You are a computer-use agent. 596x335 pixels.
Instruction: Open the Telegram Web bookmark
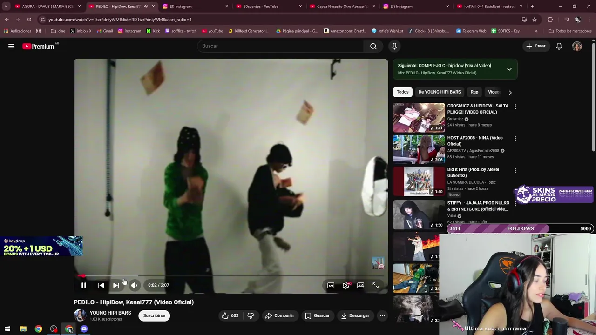(471, 31)
